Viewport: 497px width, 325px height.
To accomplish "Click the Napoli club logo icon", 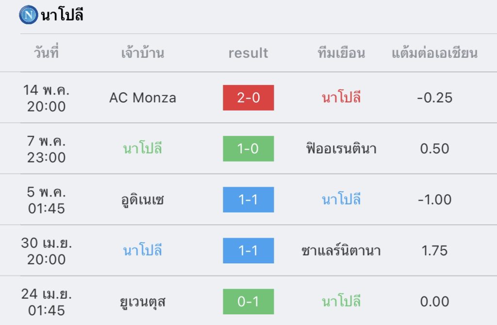I will (29, 15).
